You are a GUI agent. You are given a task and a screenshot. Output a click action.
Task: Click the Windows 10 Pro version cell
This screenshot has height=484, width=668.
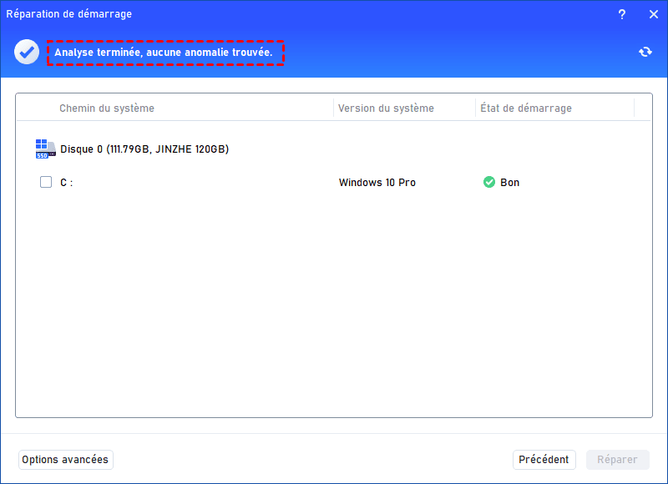click(377, 183)
